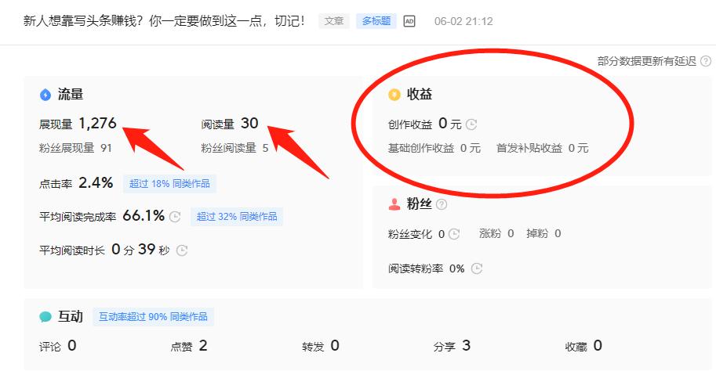
Task: Click the 超过 18% 同类作品 badge
Action: (169, 184)
